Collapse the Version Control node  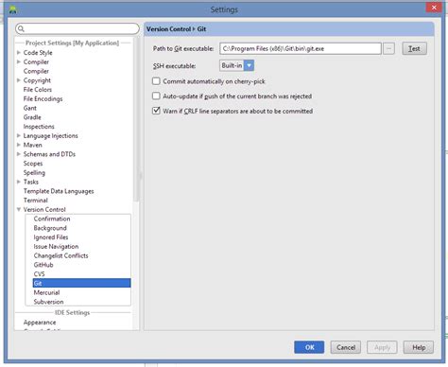(19, 209)
